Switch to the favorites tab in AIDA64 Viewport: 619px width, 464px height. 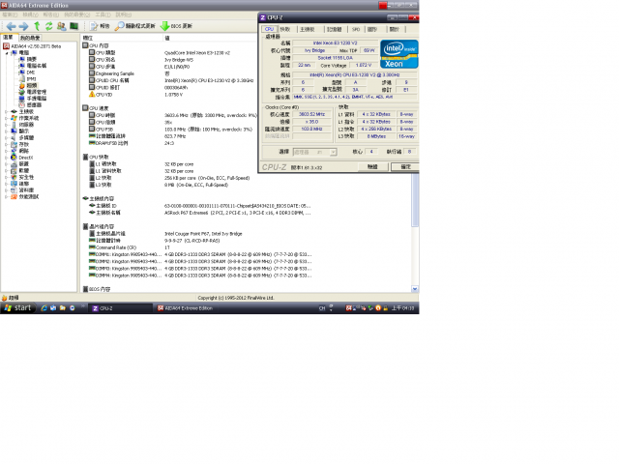pos(30,38)
